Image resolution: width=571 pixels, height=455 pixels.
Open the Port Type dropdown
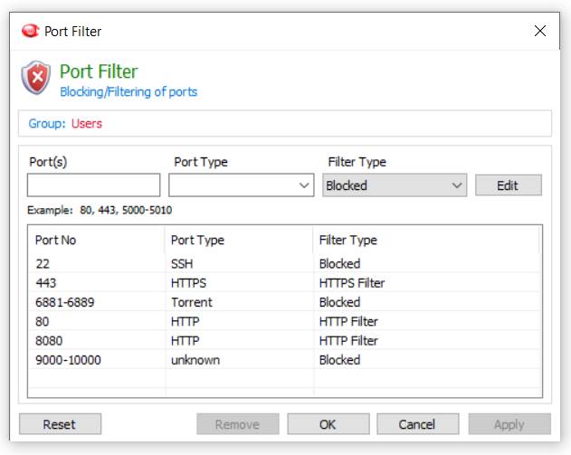coord(241,185)
